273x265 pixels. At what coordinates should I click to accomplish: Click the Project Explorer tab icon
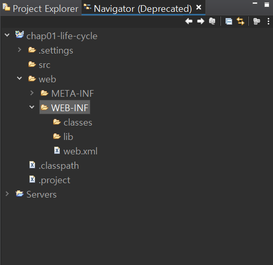pos(6,7)
